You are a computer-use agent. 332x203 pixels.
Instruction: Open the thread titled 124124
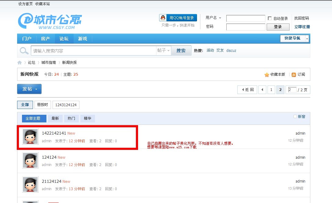point(49,157)
